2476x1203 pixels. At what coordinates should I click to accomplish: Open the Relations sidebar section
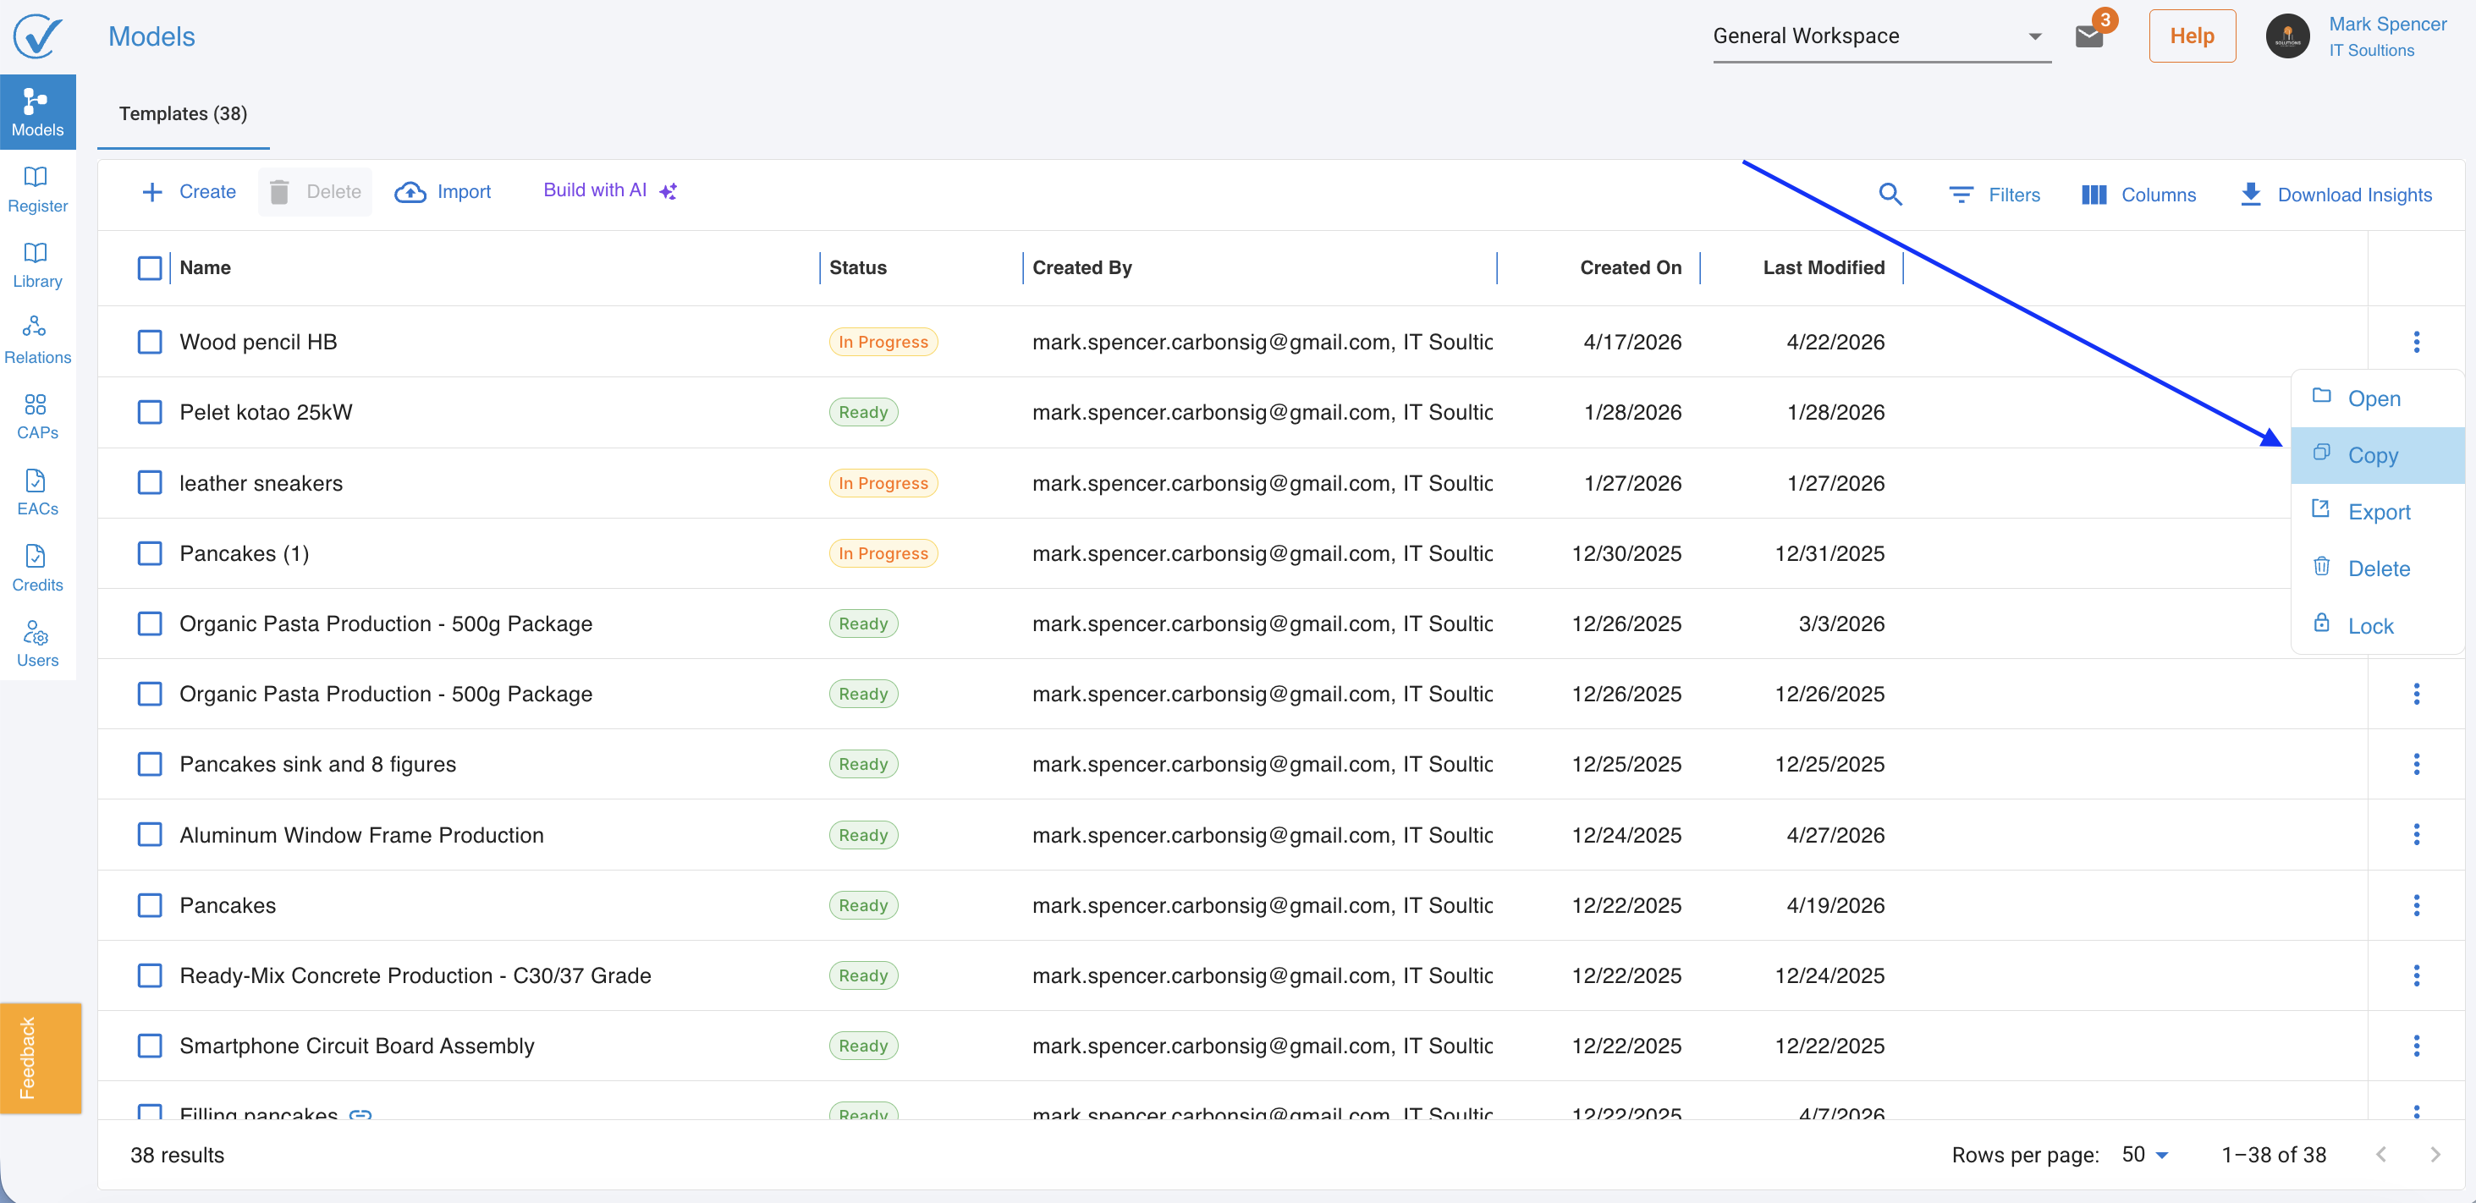[37, 341]
